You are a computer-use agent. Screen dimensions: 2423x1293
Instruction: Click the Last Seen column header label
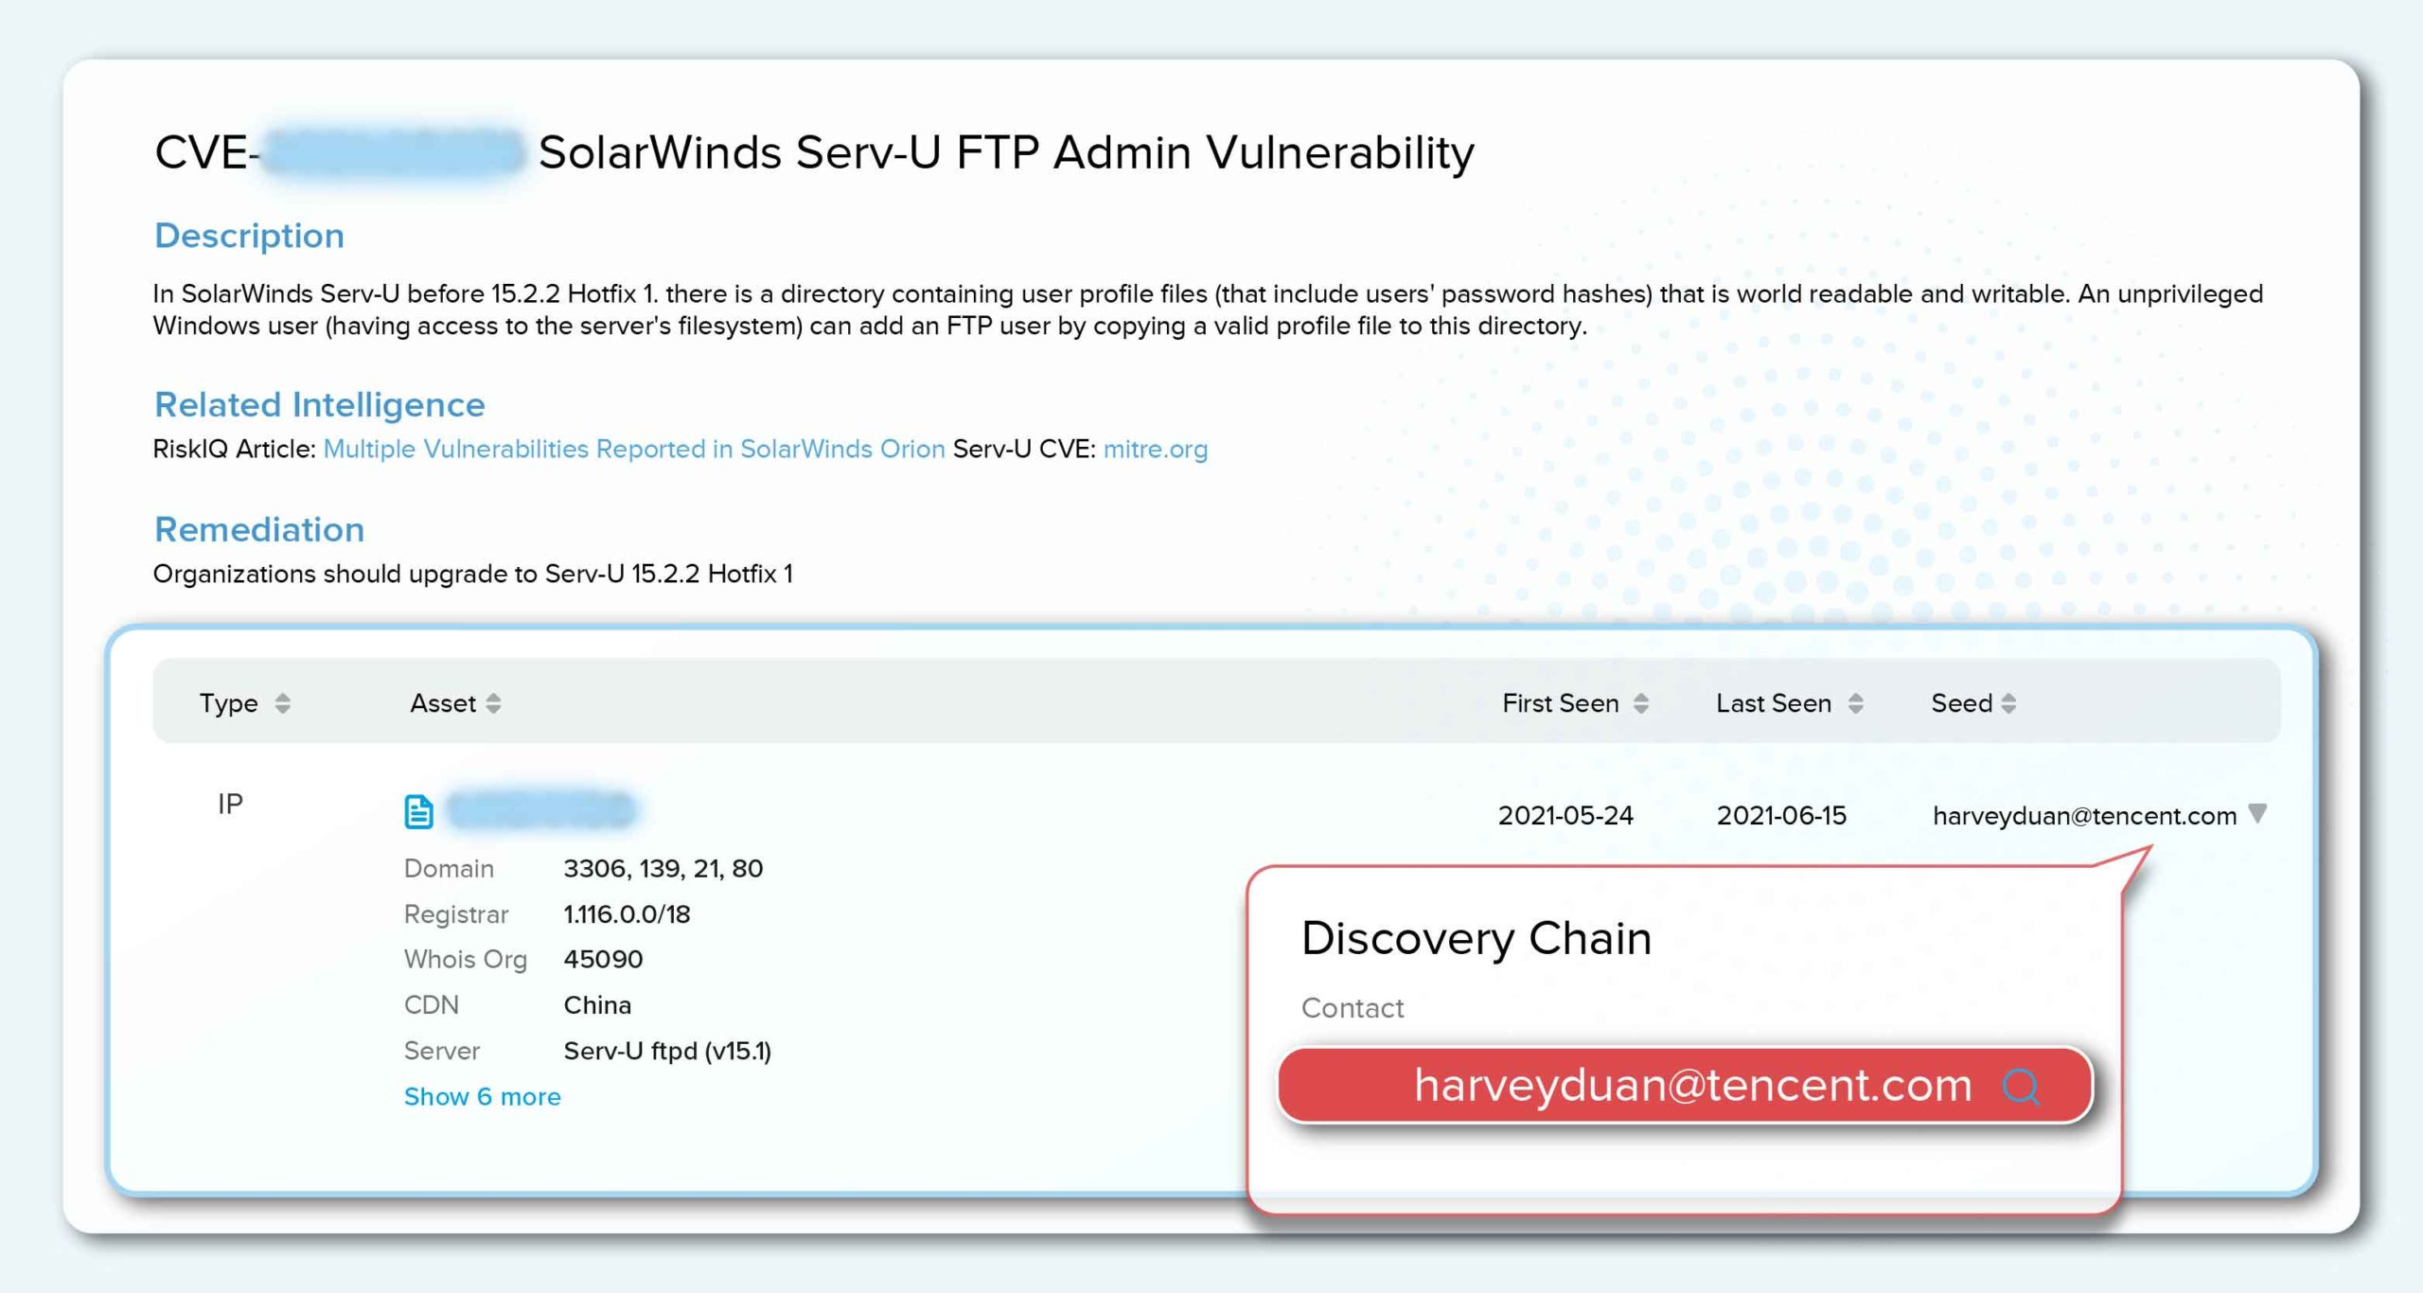(1774, 703)
